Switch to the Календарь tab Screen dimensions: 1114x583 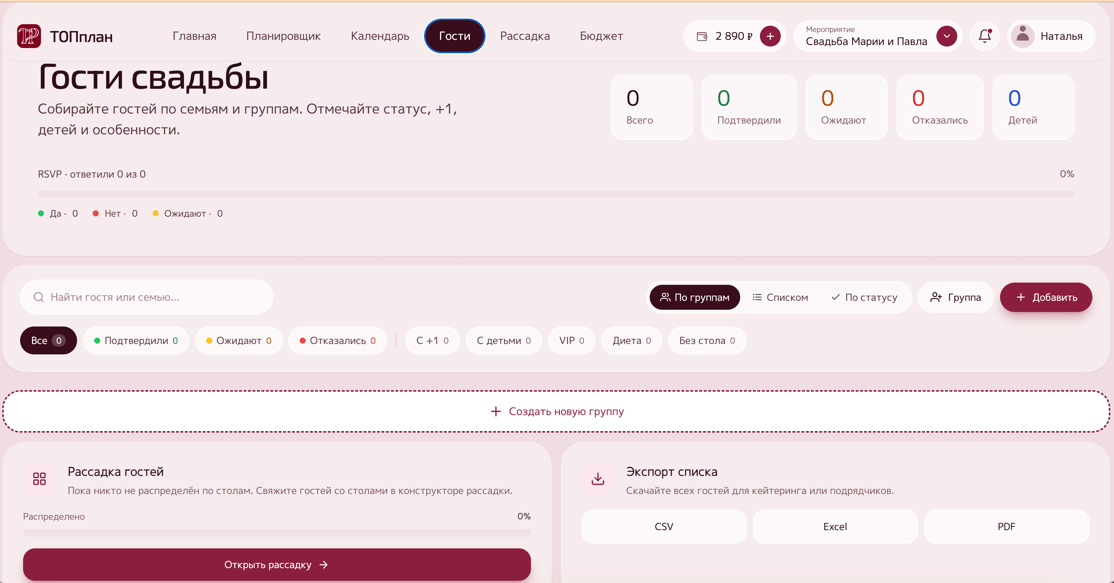click(380, 36)
